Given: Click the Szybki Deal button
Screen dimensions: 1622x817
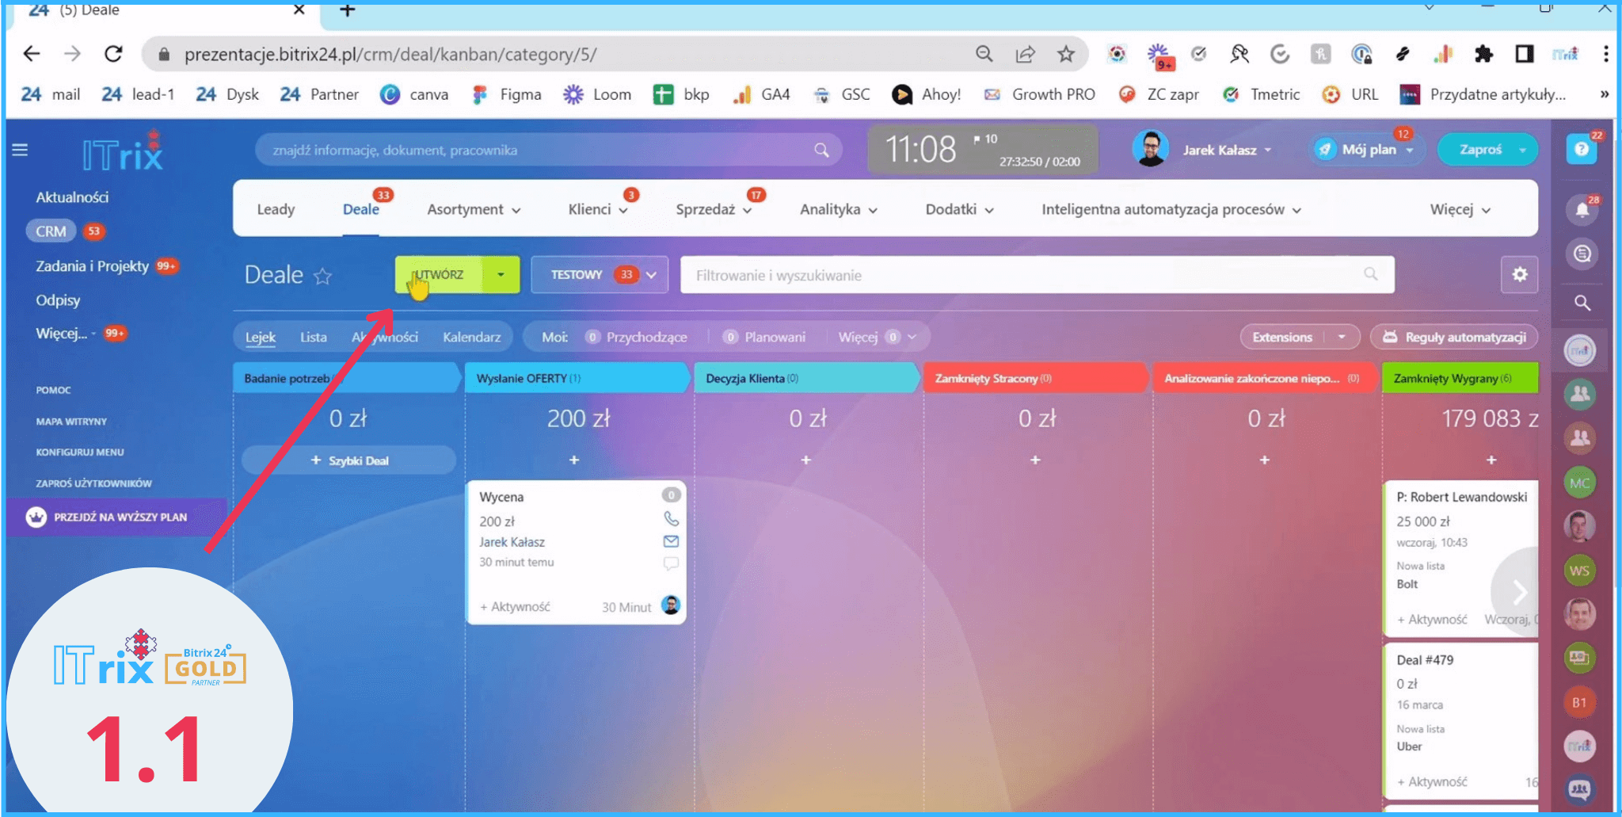Looking at the screenshot, I should 349,460.
